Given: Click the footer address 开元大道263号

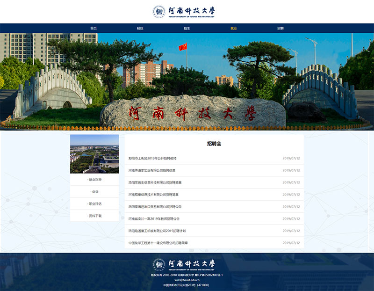Looking at the screenshot, I should 186,285.
